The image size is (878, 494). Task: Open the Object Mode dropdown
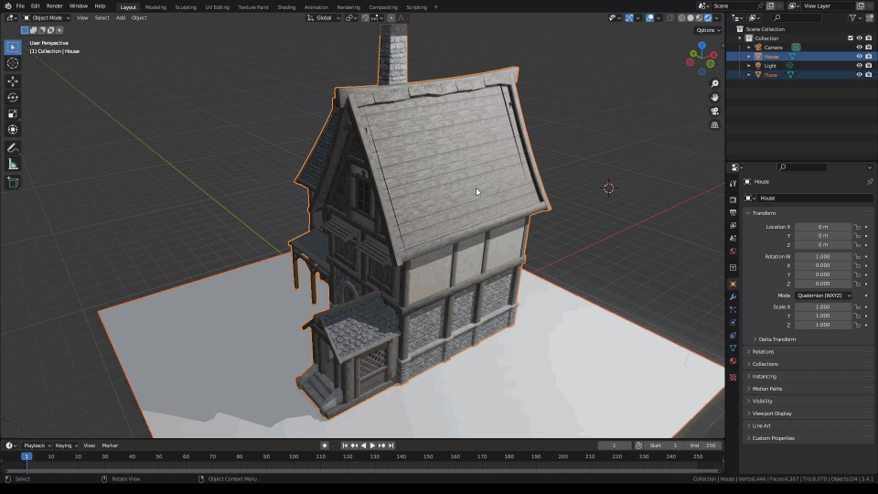(46, 17)
